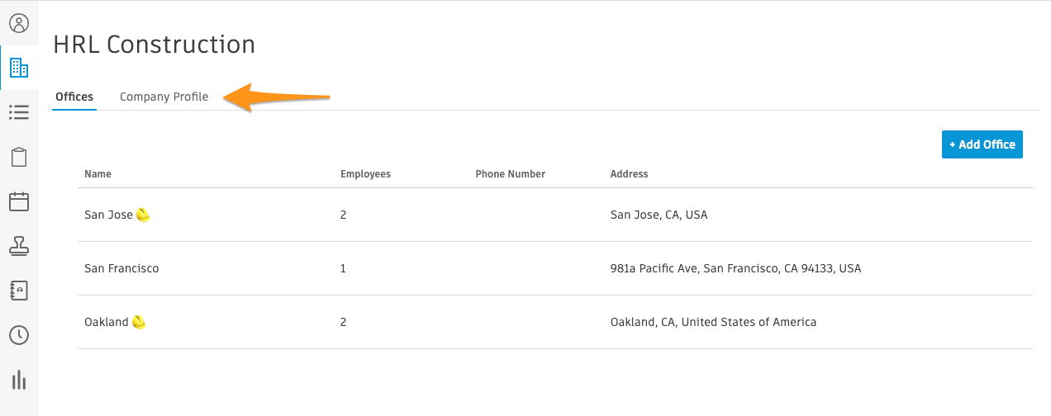The image size is (1051, 416).
Task: Open the user profile sidebar icon
Action: 18,23
